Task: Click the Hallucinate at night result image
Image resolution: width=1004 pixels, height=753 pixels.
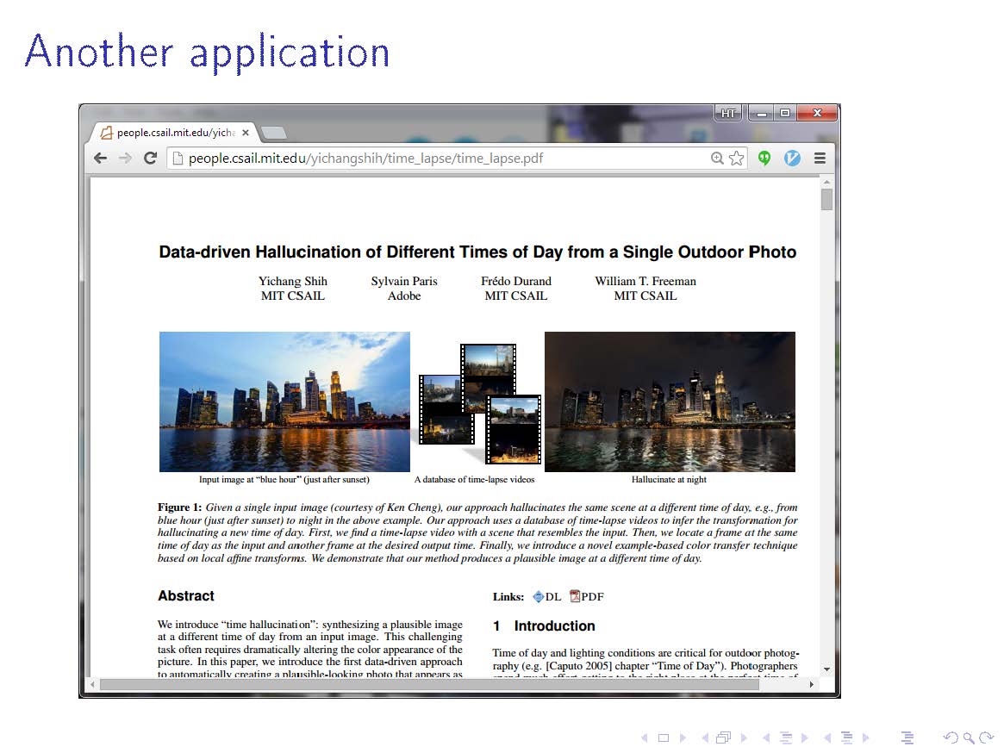Action: [670, 402]
